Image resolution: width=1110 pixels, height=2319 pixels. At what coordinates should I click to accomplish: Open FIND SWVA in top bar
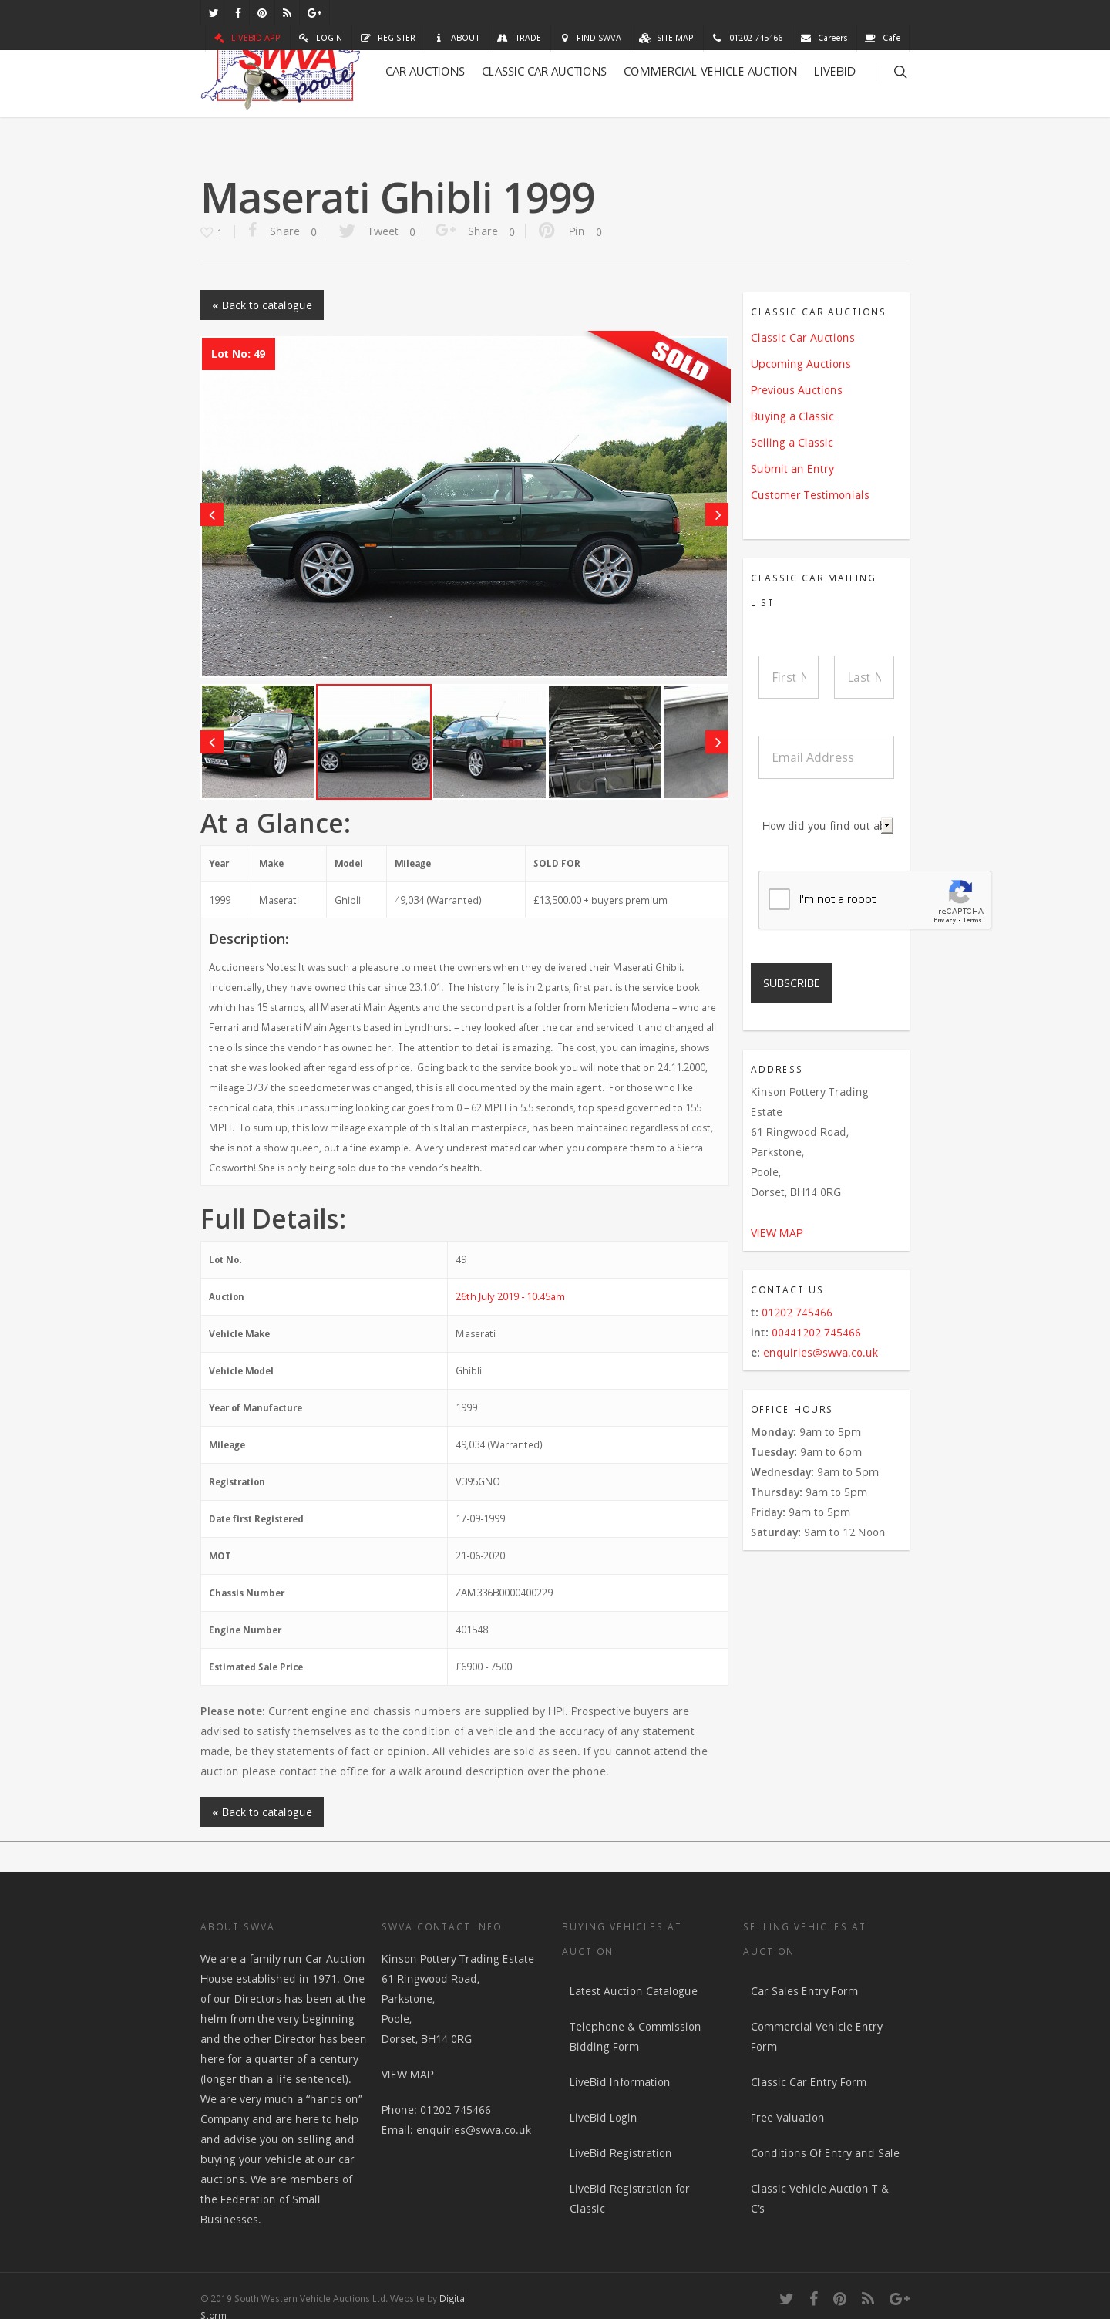[x=590, y=38]
